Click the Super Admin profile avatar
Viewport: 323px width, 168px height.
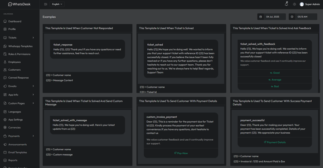302,4
